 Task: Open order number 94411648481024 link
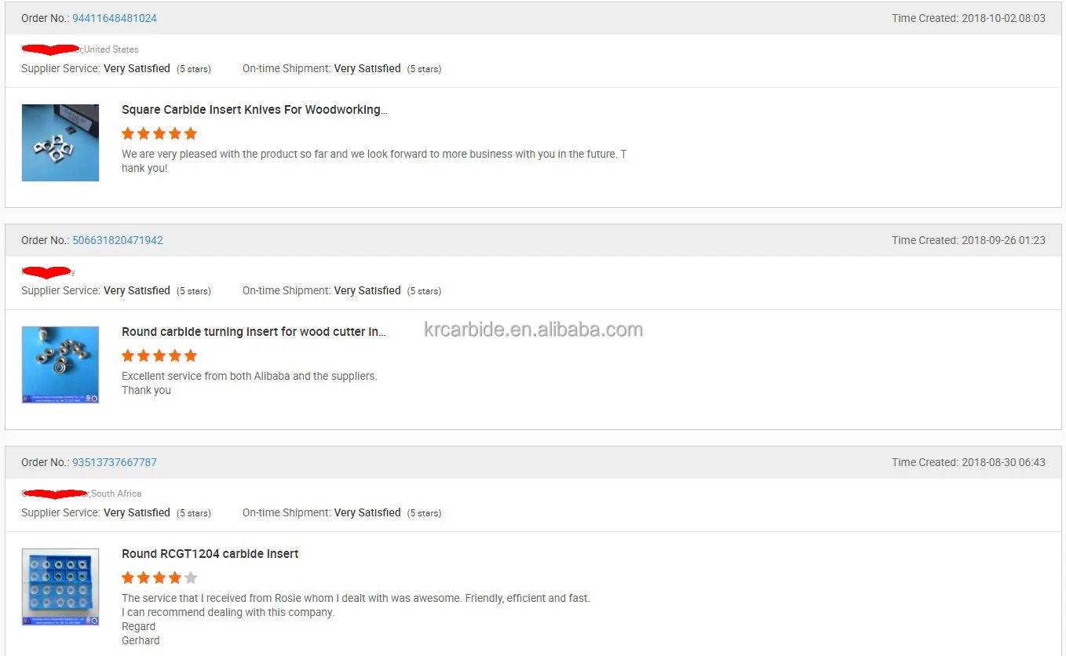pos(115,18)
